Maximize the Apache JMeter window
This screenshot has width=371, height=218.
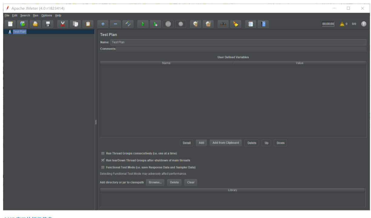(348, 8)
